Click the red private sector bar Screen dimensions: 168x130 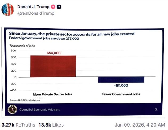[53, 66]
